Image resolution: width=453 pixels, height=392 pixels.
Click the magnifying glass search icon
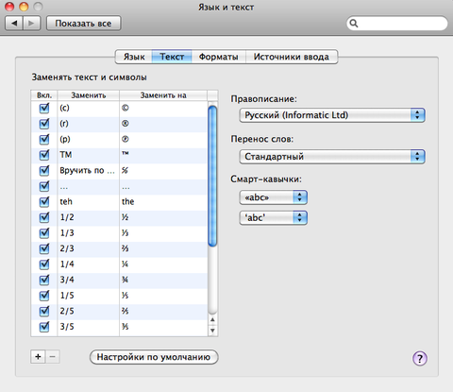[354, 24]
